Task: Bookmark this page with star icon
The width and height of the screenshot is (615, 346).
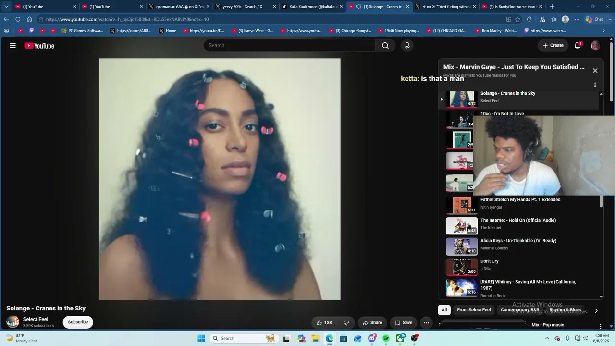Action: tap(517, 19)
